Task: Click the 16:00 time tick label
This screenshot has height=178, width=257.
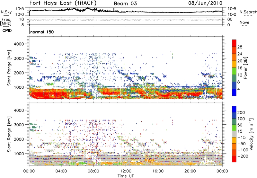Action: pos(158,171)
